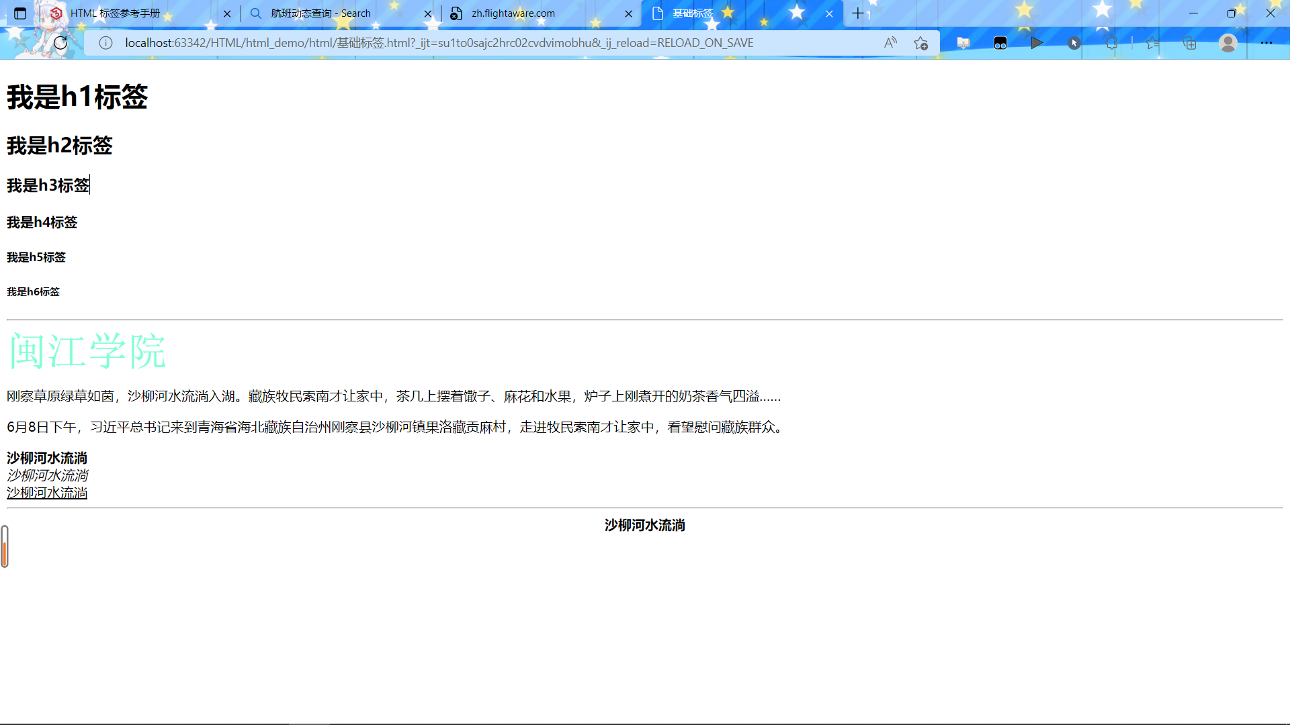
Task: Click the play-triangle extension icon
Action: point(1037,43)
